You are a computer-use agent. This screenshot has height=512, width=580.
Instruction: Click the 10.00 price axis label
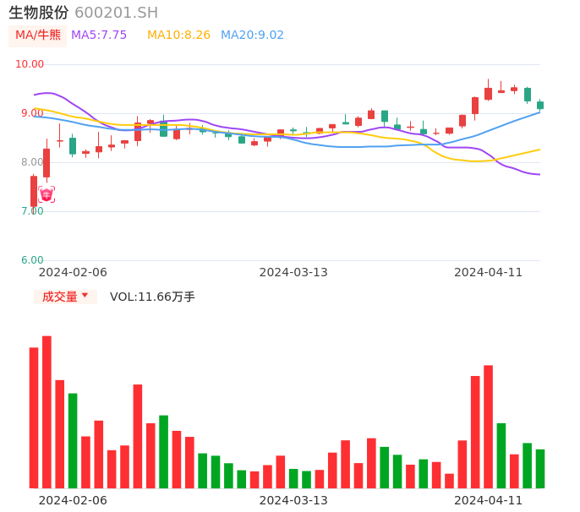point(30,64)
